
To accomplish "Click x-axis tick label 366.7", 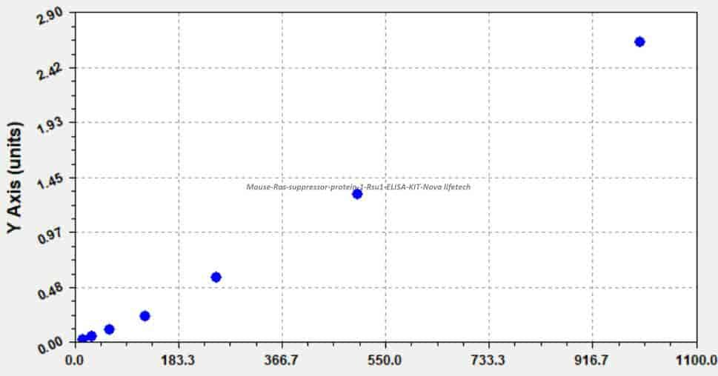I will pyautogui.click(x=282, y=360).
